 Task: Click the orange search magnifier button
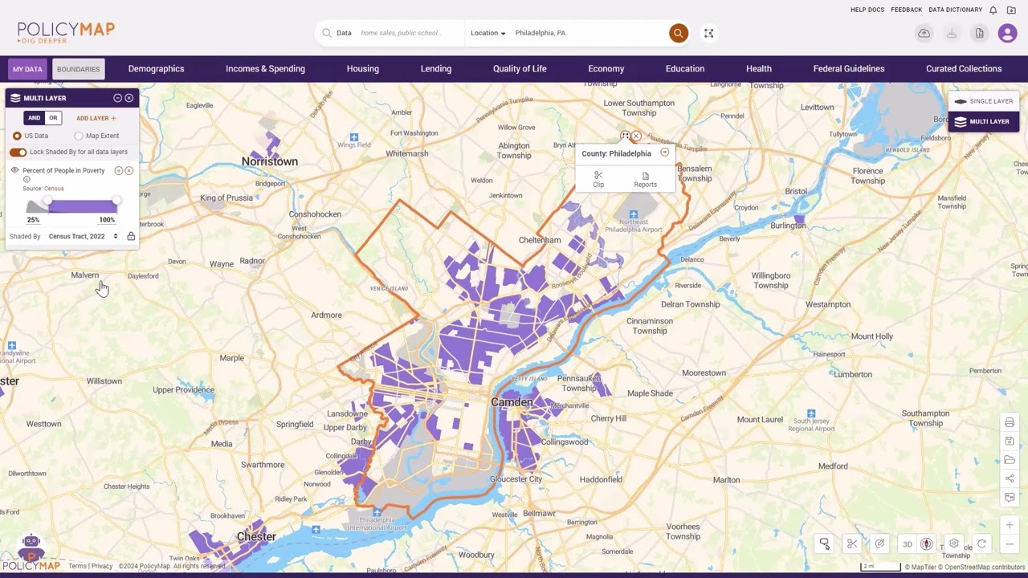tap(679, 33)
